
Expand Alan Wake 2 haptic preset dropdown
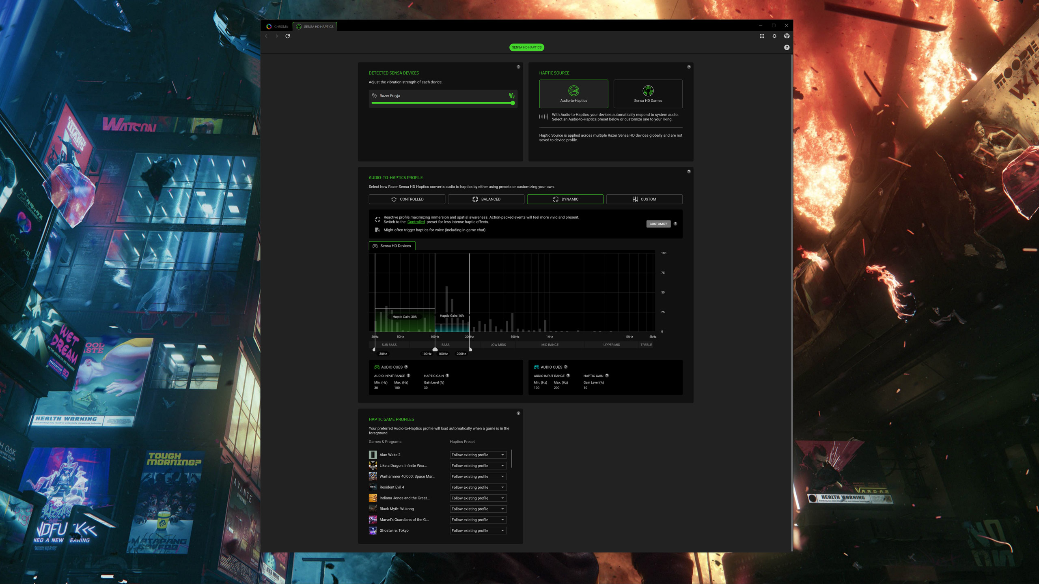[503, 454]
